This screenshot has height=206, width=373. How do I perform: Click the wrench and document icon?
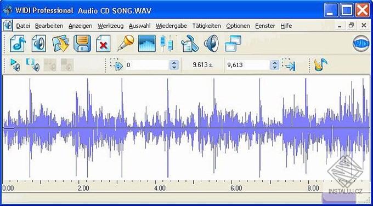pos(190,43)
